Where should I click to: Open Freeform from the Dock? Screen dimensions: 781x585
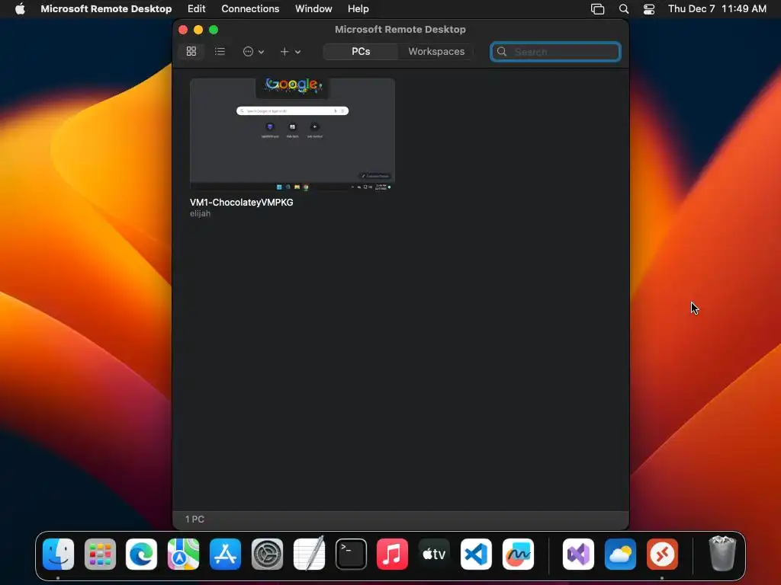(x=518, y=554)
